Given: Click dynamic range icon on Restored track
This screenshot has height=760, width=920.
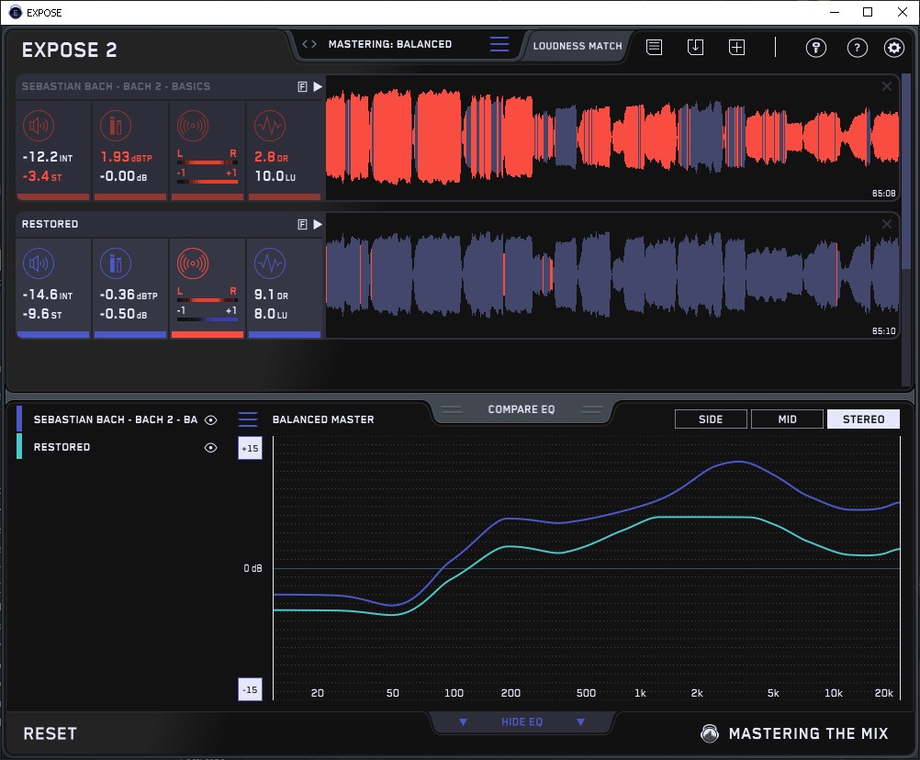Looking at the screenshot, I should 269,264.
